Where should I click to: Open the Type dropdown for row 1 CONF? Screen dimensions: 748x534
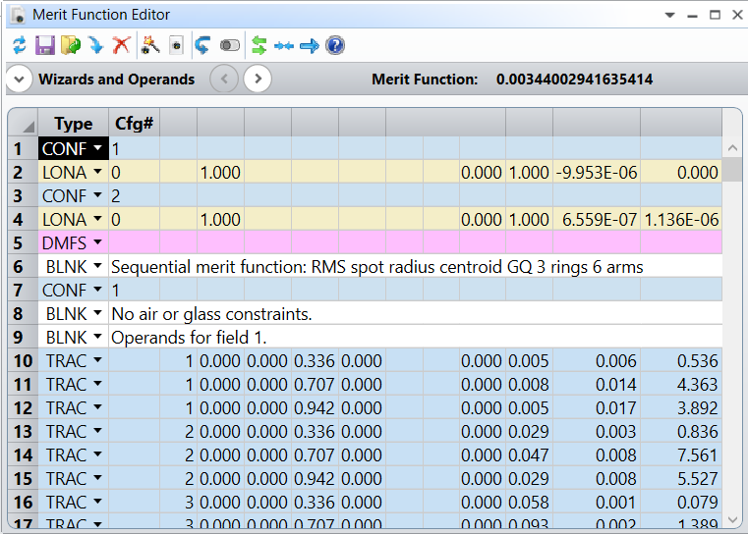[x=97, y=148]
